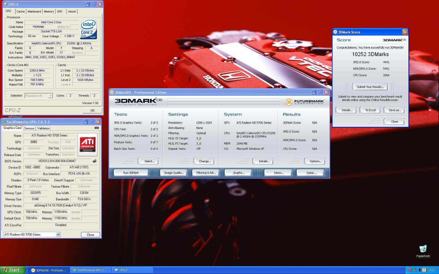The image size is (439, 274).
Task: Click Close in 3DMark Score dialog
Action: coord(395,122)
